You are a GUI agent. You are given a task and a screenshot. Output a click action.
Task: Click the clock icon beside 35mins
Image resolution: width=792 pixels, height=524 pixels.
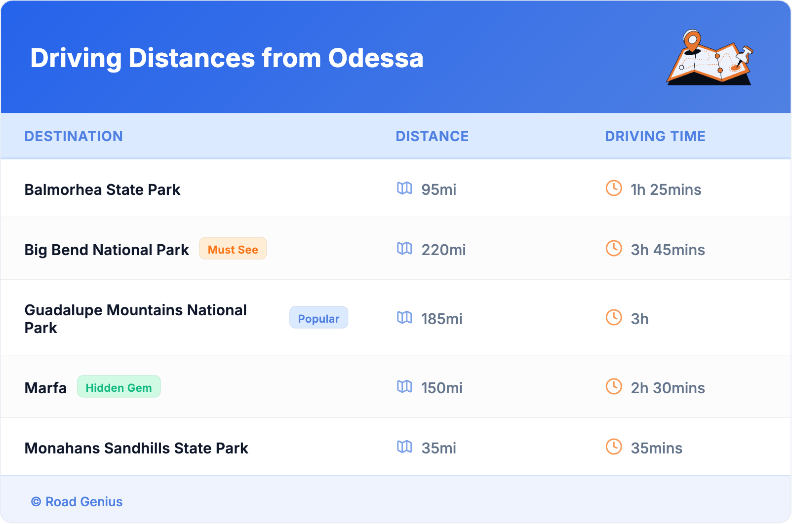pyautogui.click(x=614, y=447)
